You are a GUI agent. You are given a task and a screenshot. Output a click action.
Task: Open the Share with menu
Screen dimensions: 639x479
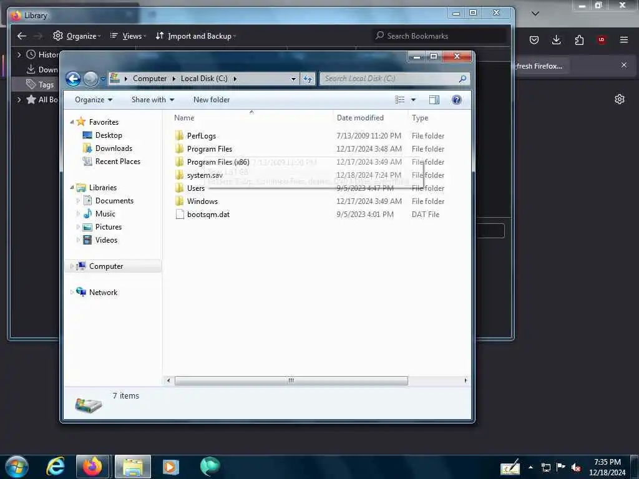pos(153,100)
